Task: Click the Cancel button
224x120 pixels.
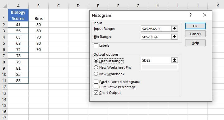Action: coord(195,34)
